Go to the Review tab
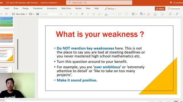The height and width of the screenshot is (102, 183). [x=78, y=8]
